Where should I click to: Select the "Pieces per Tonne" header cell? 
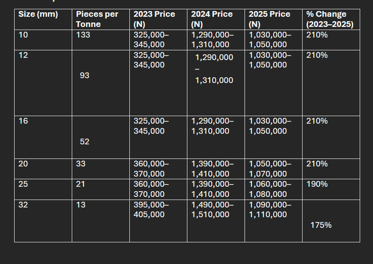97,19
